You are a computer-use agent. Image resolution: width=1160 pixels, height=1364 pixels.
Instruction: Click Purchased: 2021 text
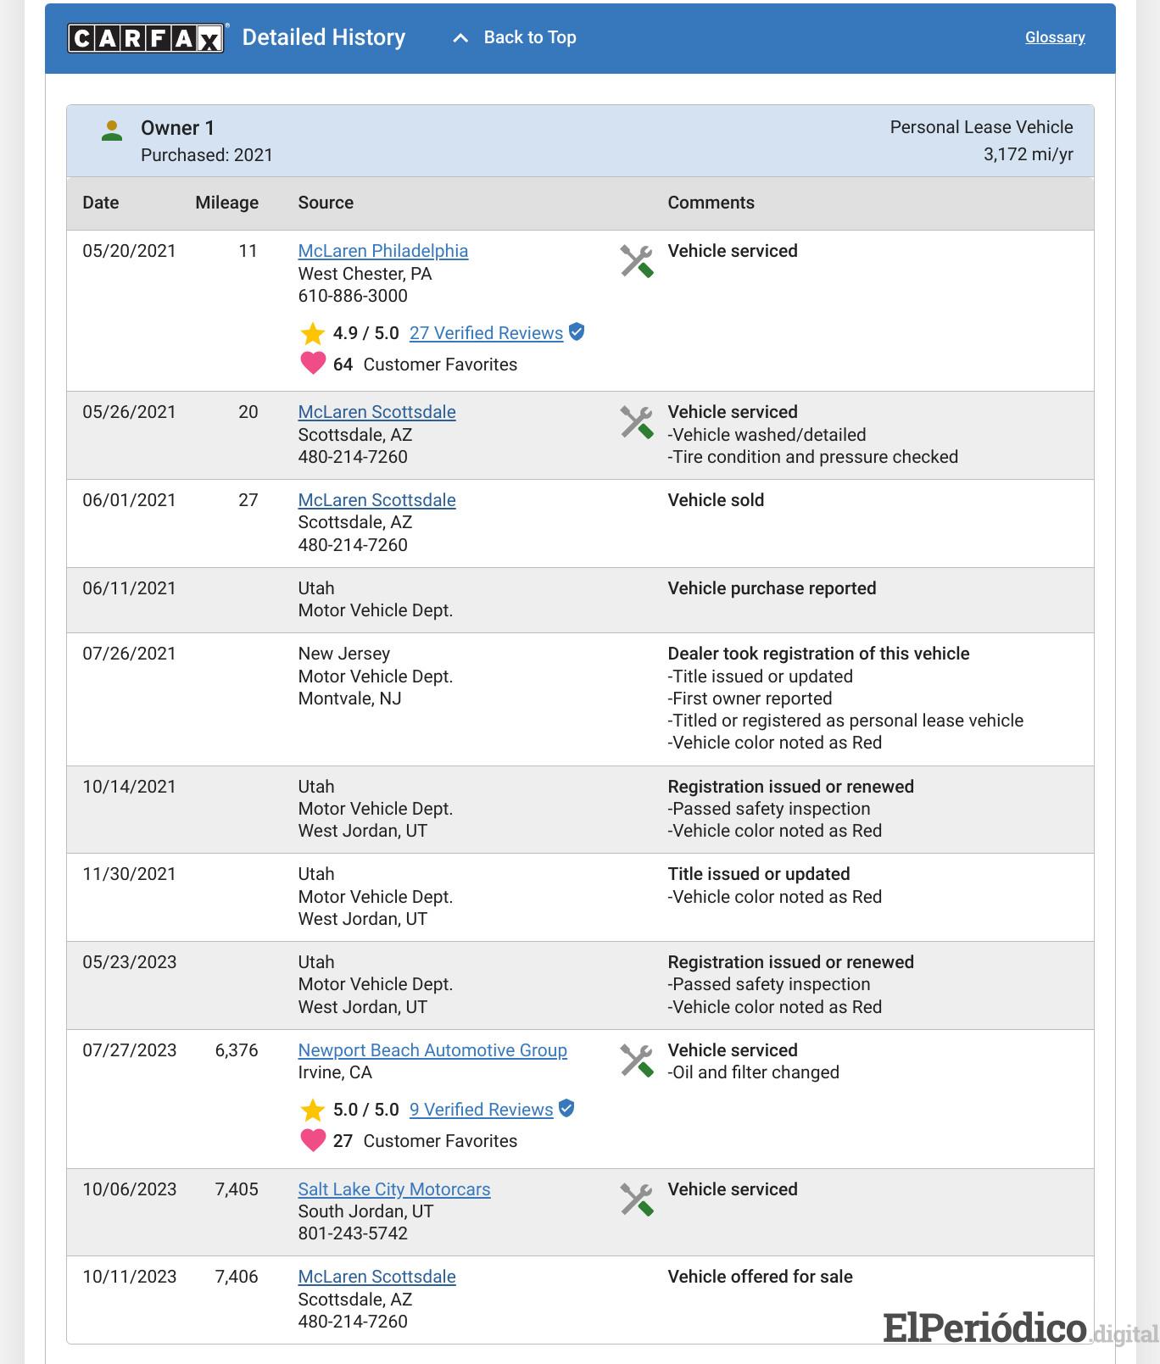[207, 155]
